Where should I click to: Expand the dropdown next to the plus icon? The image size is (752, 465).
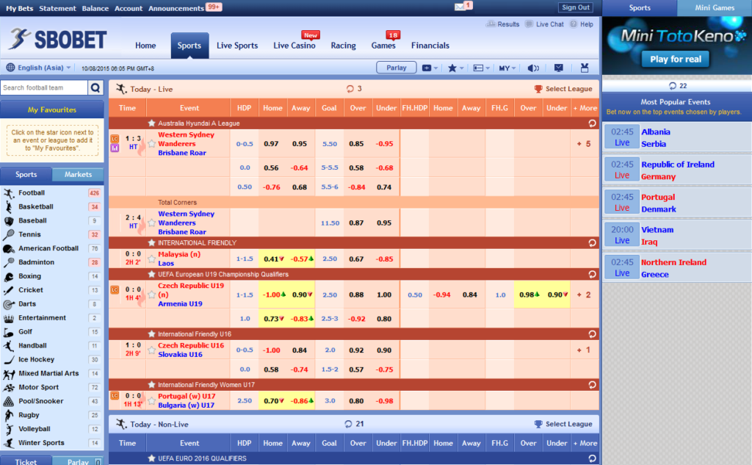[x=435, y=67]
